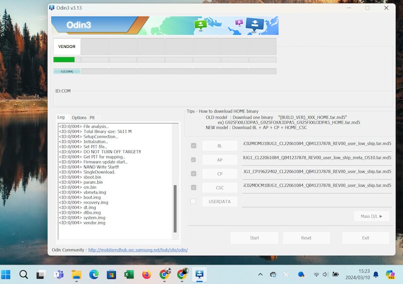Toggle the AP file checkbox
This screenshot has height=284, width=403.
(x=193, y=160)
